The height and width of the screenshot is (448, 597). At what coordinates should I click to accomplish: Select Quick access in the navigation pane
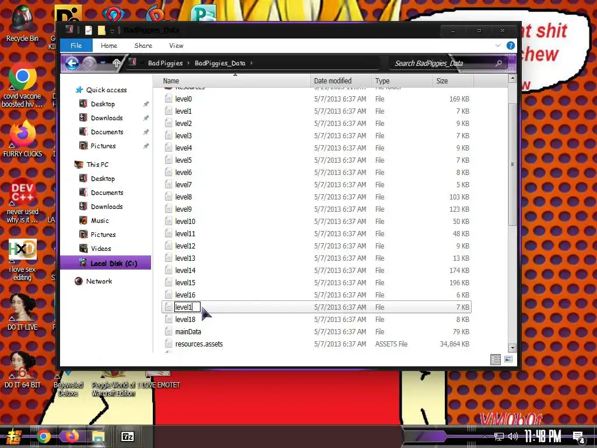click(106, 90)
